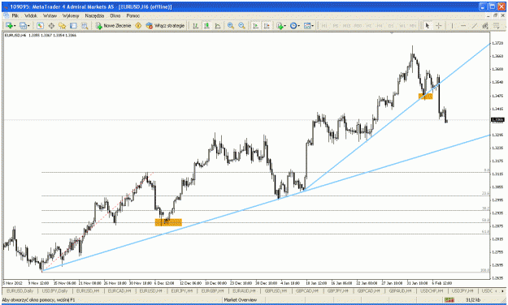508x305 pixels.
Task: Click the New Chart icon
Action: pyautogui.click(x=9, y=25)
